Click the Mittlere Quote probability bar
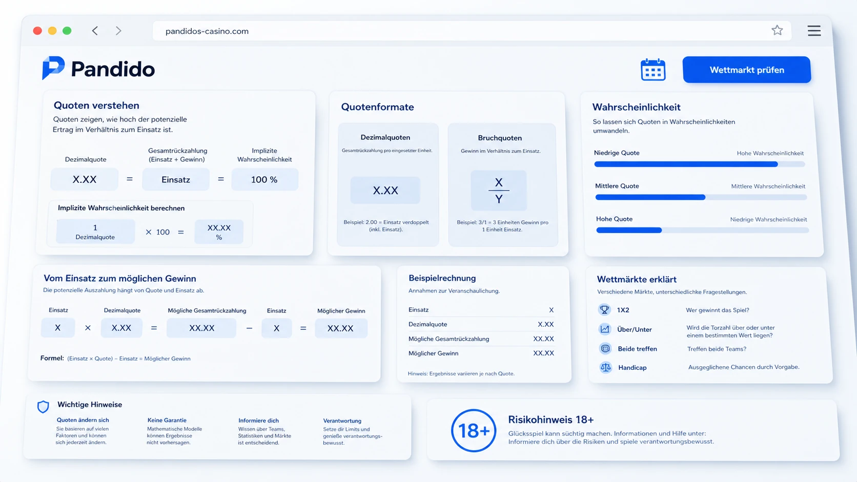The width and height of the screenshot is (857, 482). pyautogui.click(x=701, y=197)
